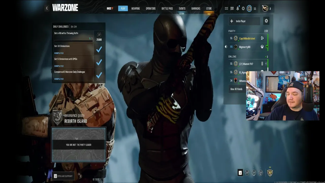
Task: Go back using the left arrow button
Action: pos(47,8)
